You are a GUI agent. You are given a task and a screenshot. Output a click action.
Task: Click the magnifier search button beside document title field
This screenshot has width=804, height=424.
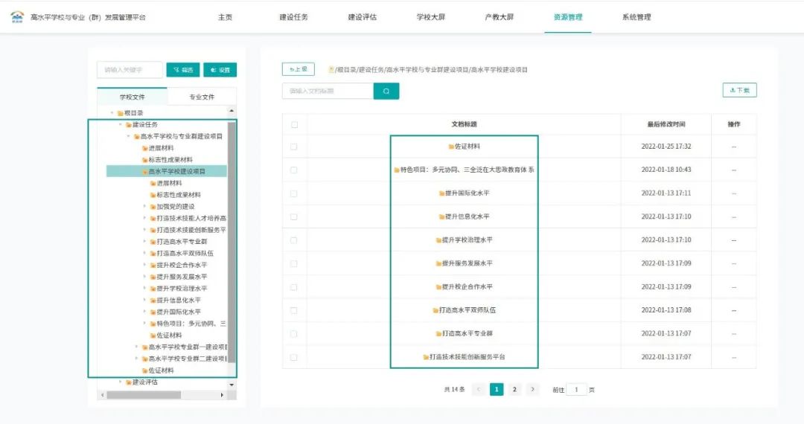[x=386, y=91]
